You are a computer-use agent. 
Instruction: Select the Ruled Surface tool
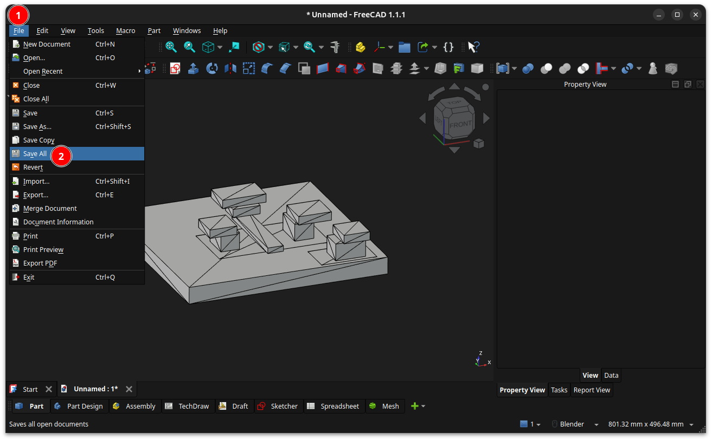pos(323,68)
